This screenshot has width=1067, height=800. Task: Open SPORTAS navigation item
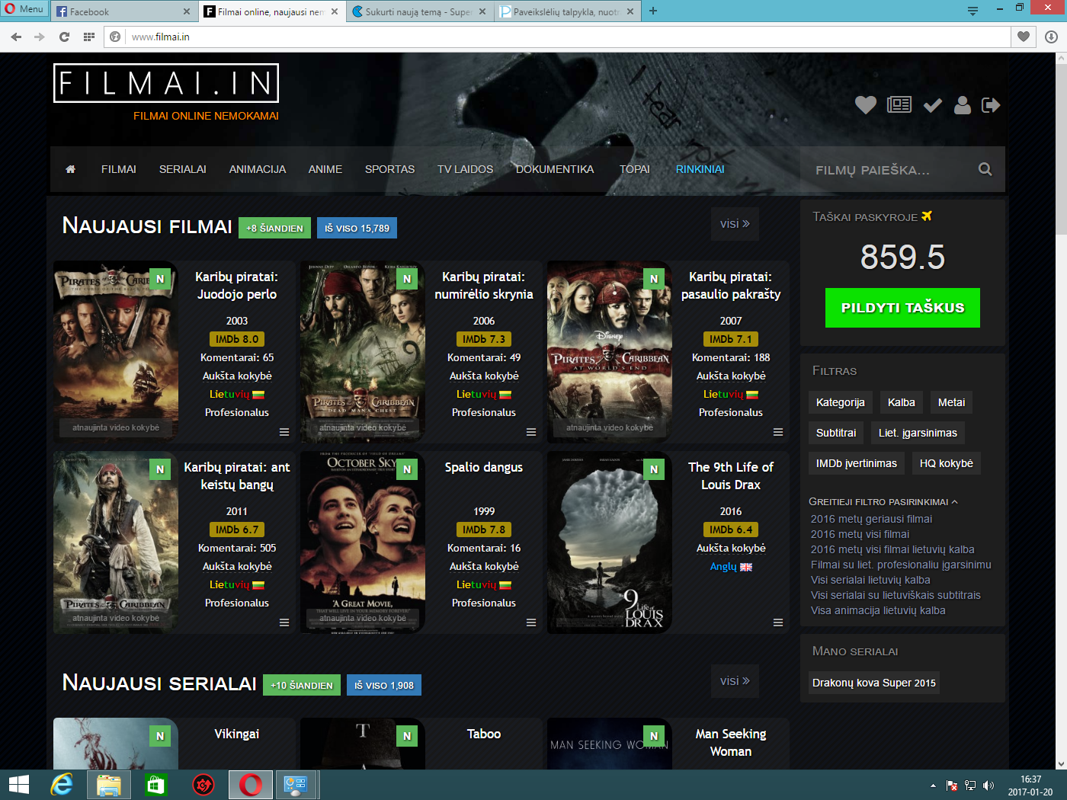[389, 169]
